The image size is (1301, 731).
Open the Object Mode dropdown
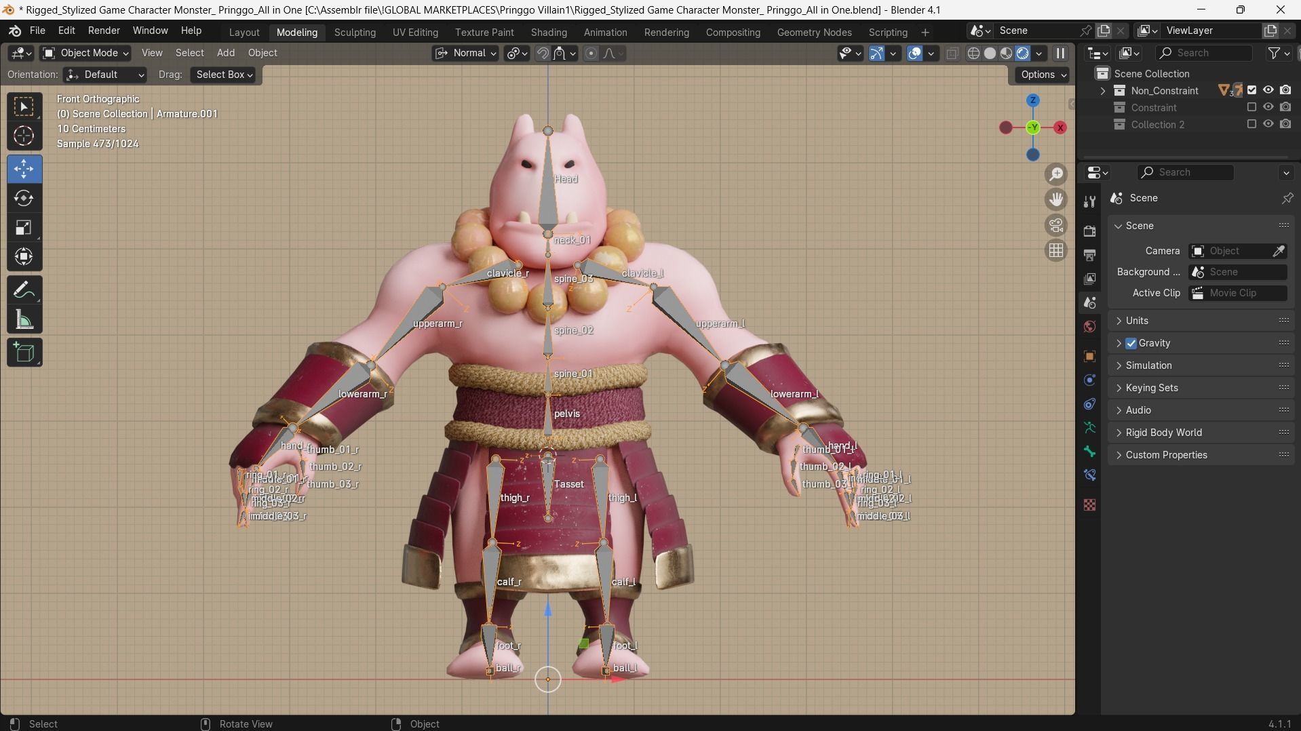pos(85,53)
